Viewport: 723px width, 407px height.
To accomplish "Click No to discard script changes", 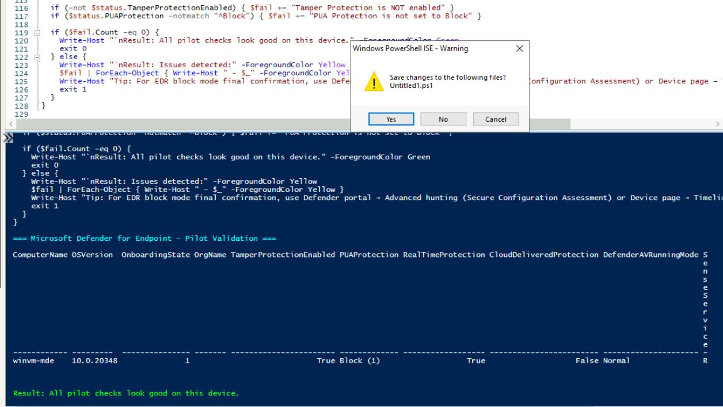I will (x=443, y=119).
